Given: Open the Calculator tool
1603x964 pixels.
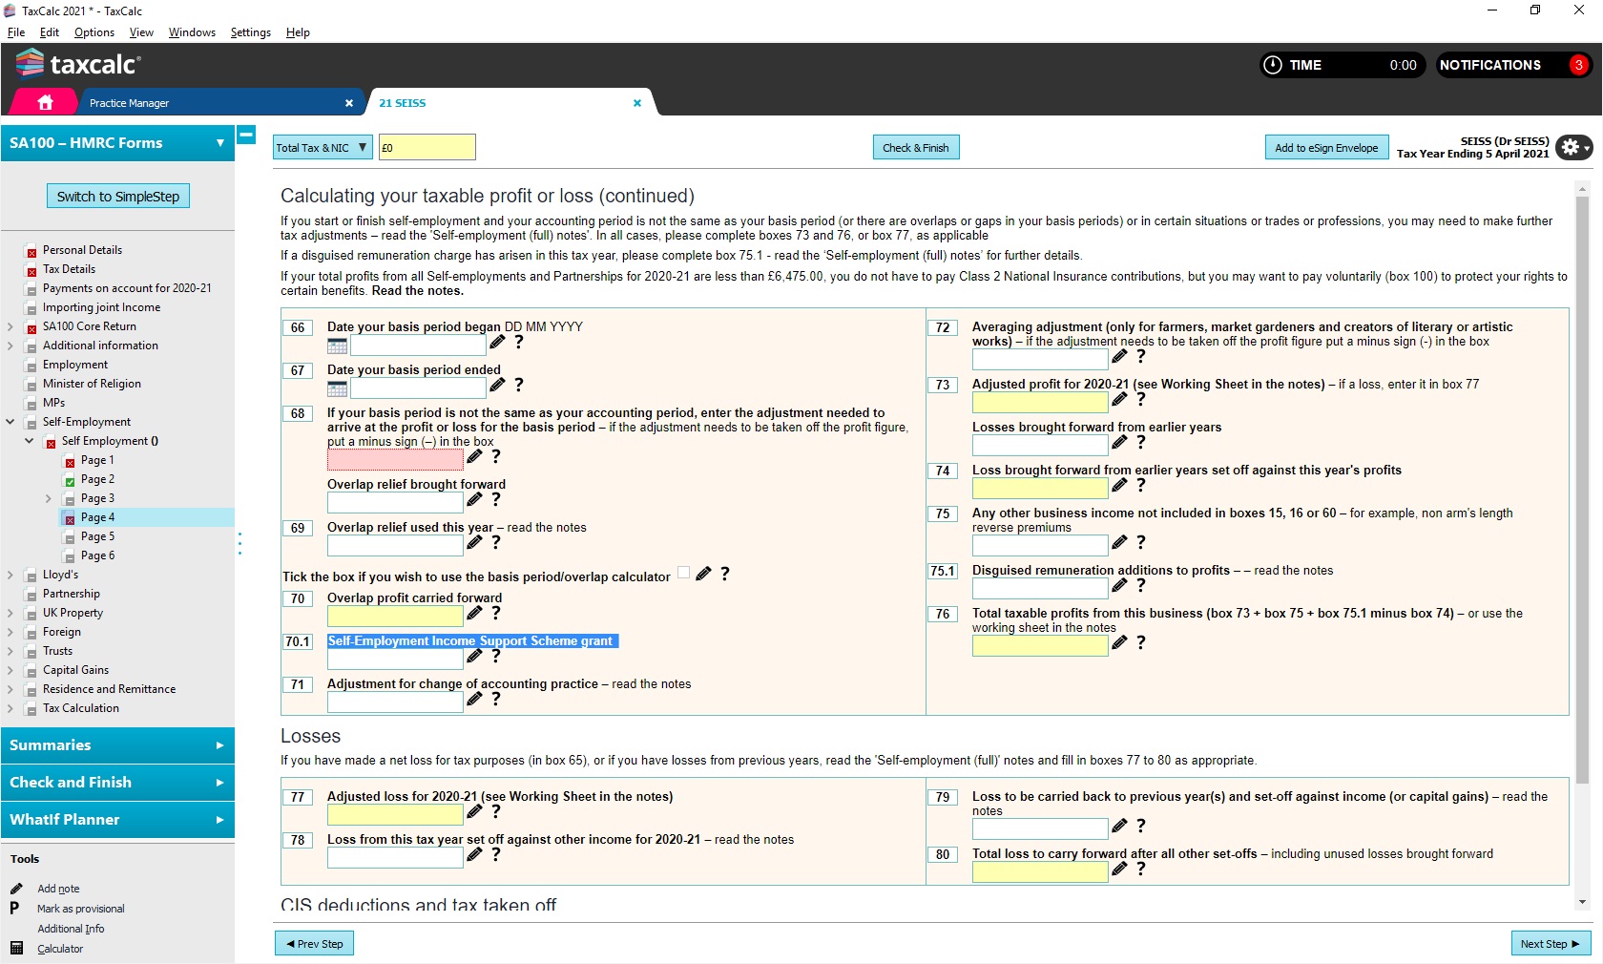Looking at the screenshot, I should point(60,949).
